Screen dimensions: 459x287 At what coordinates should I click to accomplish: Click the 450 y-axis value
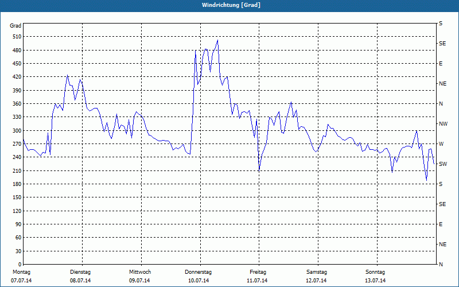point(17,64)
